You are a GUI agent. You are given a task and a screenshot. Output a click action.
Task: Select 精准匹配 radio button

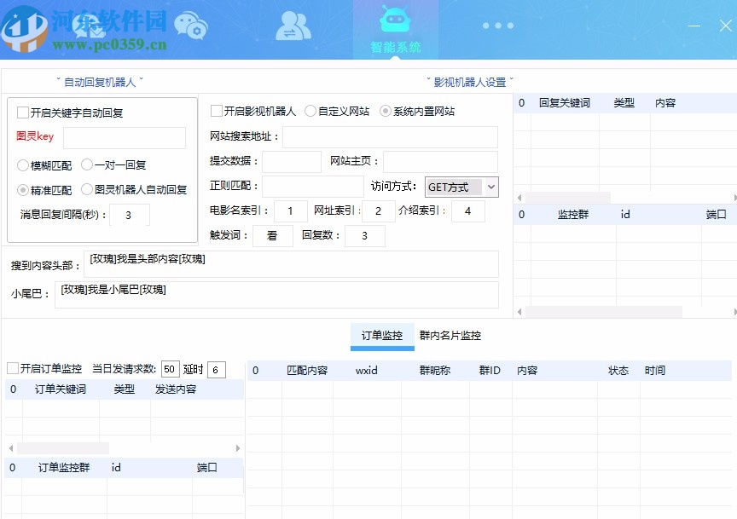[22, 190]
